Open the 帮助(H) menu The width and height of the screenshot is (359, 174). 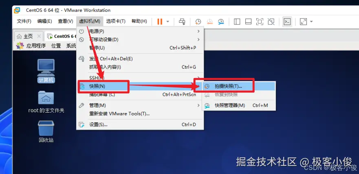click(x=139, y=21)
